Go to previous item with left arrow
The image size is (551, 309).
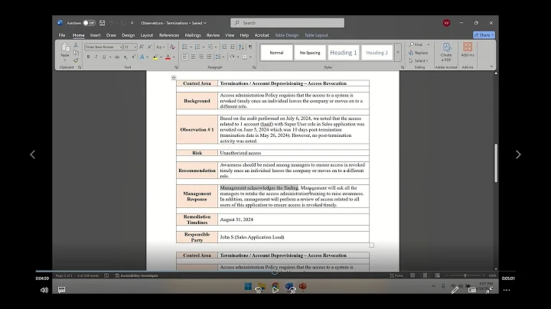pyautogui.click(x=33, y=154)
